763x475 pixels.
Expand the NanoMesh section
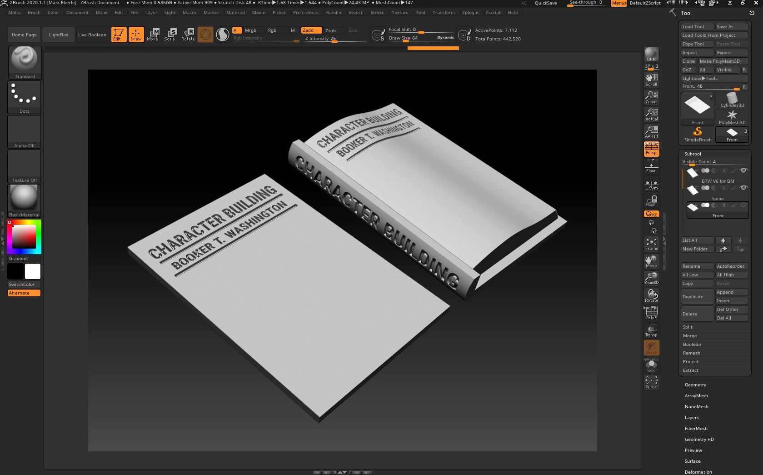[x=696, y=407]
